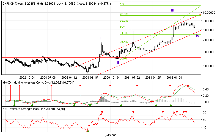Click the (+0,87%) change figure
Image resolution: width=220 pixels, height=137 pixels.
click(x=105, y=4)
